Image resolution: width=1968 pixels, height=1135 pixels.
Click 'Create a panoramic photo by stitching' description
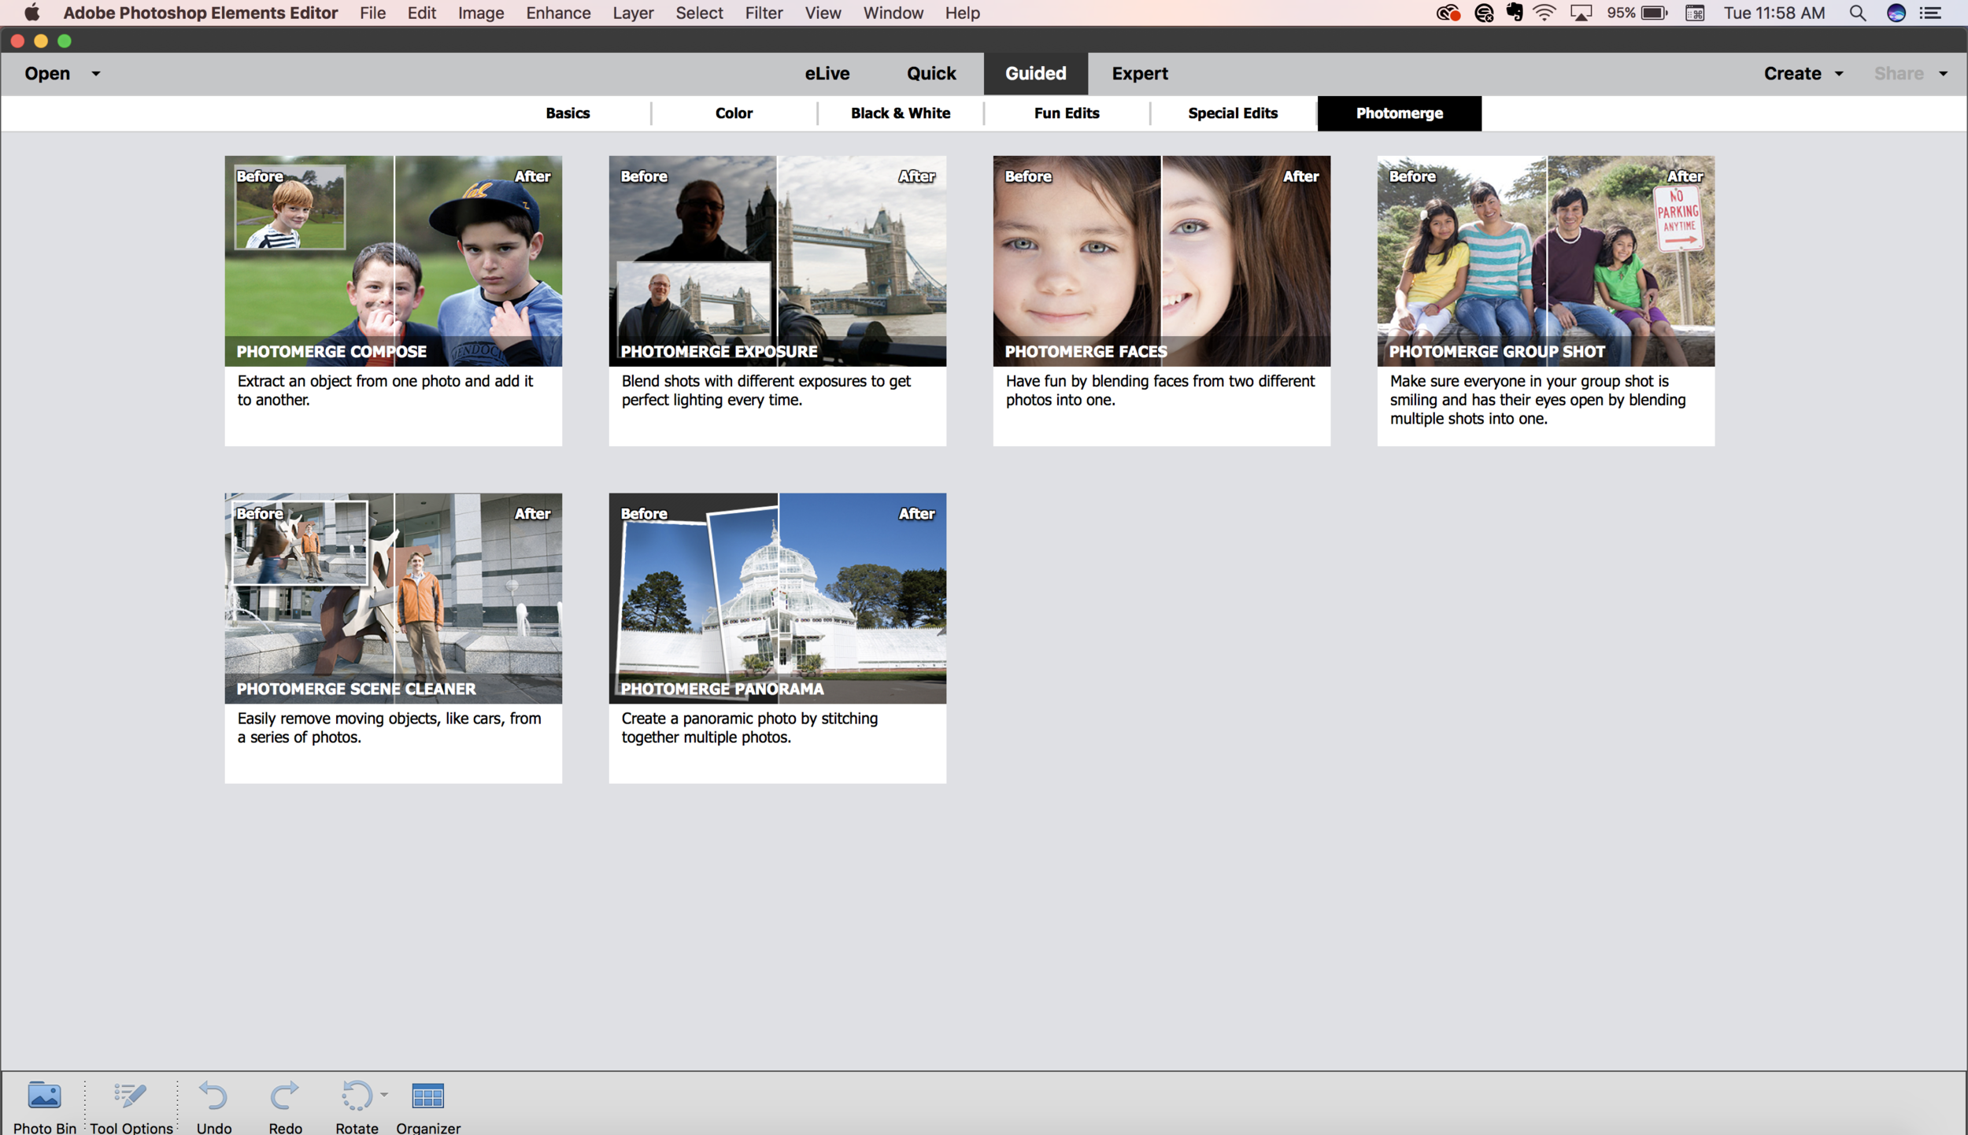[749, 728]
